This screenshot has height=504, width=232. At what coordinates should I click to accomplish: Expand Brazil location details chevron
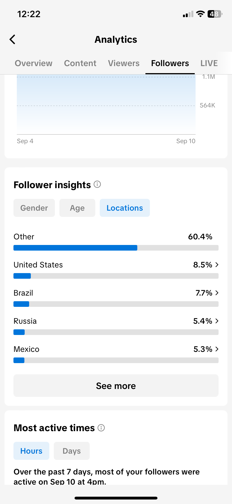[x=217, y=293]
